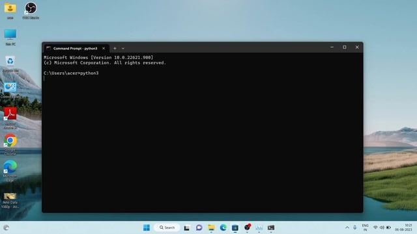417x234 pixels.
Task: Show hidden icons in the system tray
Action: point(347,227)
